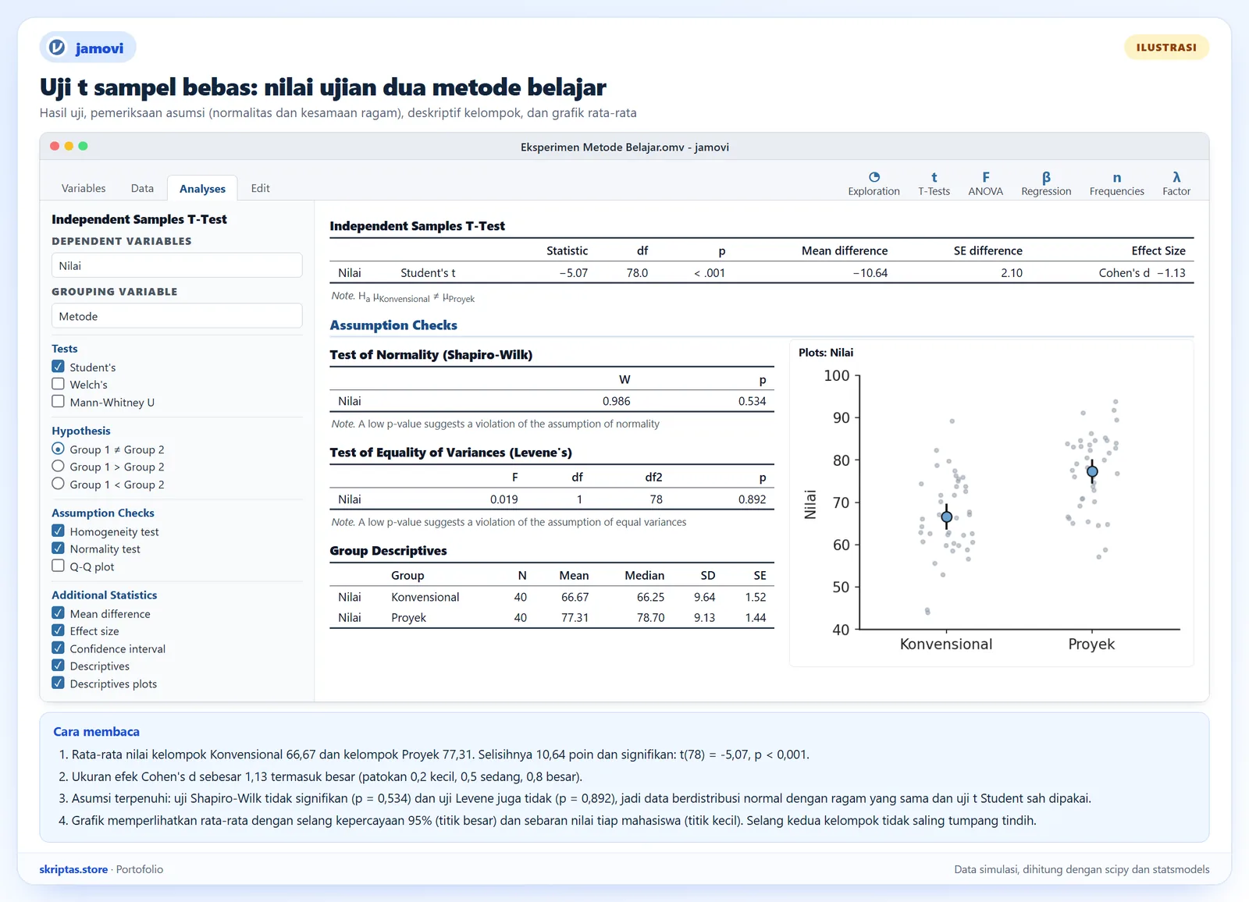The width and height of the screenshot is (1249, 902).
Task: Switch to the Data tab
Action: (142, 188)
